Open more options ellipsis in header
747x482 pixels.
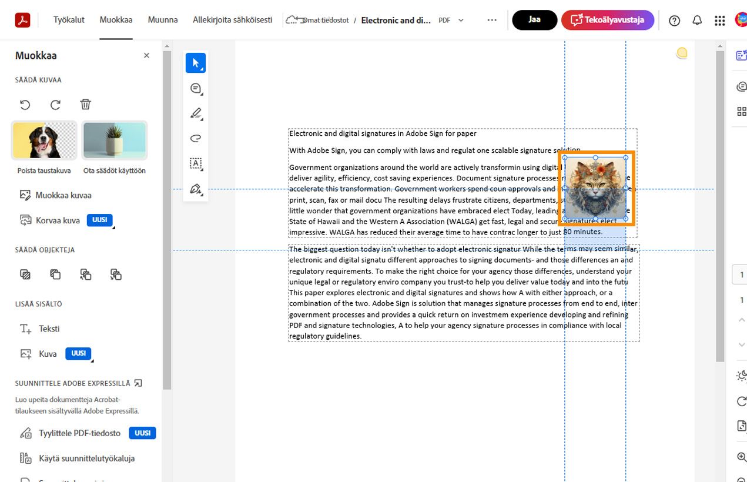pyautogui.click(x=492, y=20)
